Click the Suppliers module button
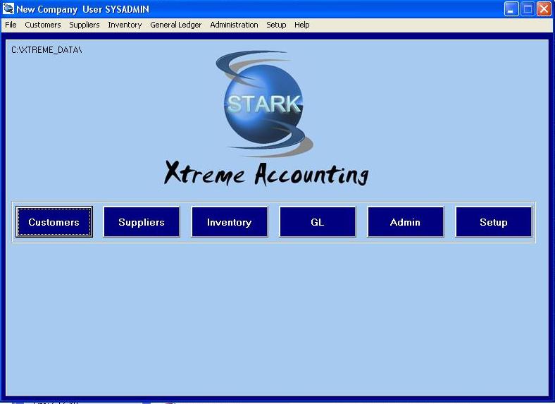The width and height of the screenshot is (555, 404). click(x=142, y=222)
